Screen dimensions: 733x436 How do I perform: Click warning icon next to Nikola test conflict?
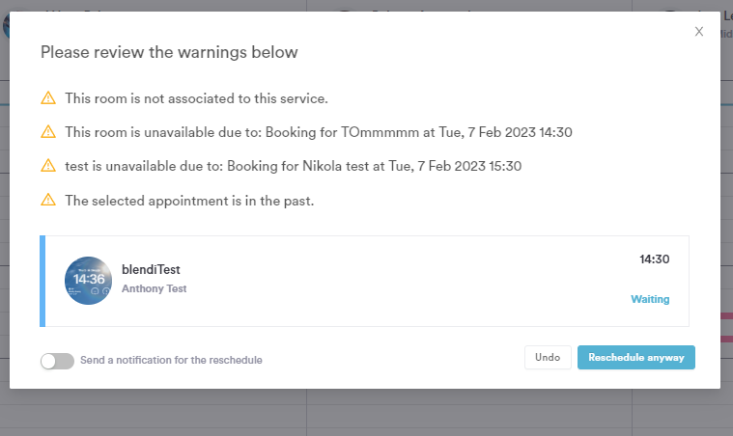tap(48, 166)
